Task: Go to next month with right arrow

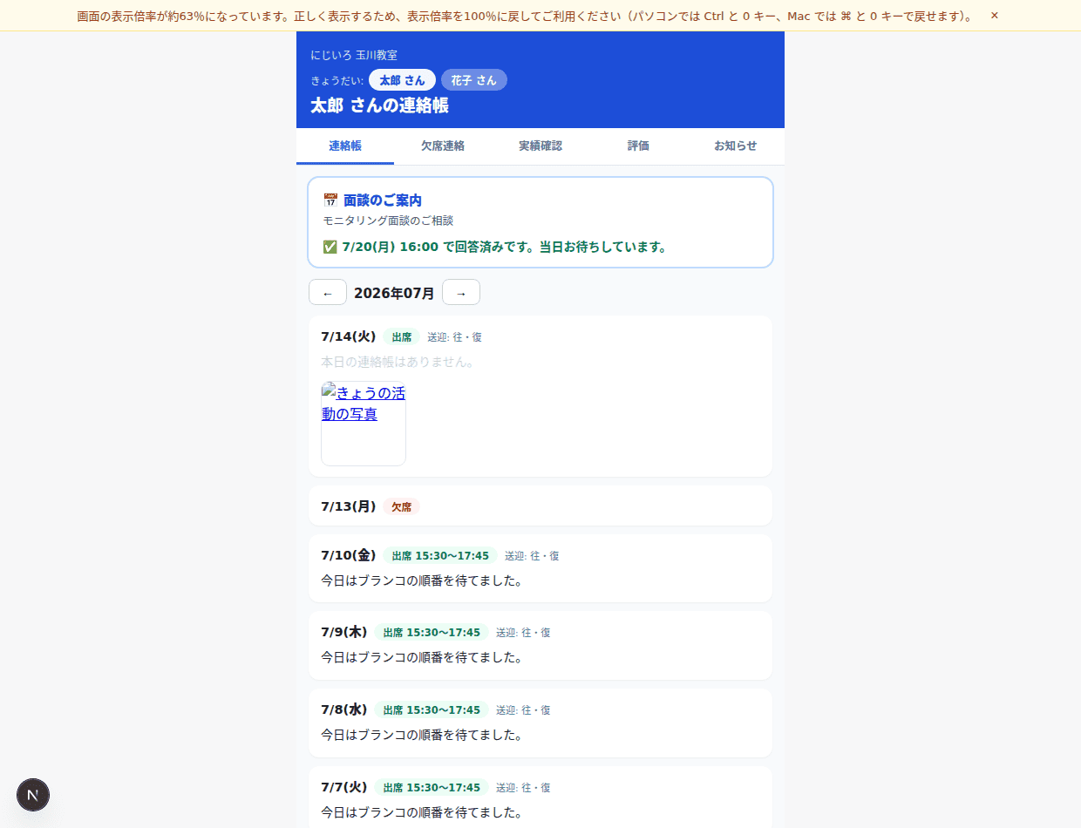Action: 461,293
